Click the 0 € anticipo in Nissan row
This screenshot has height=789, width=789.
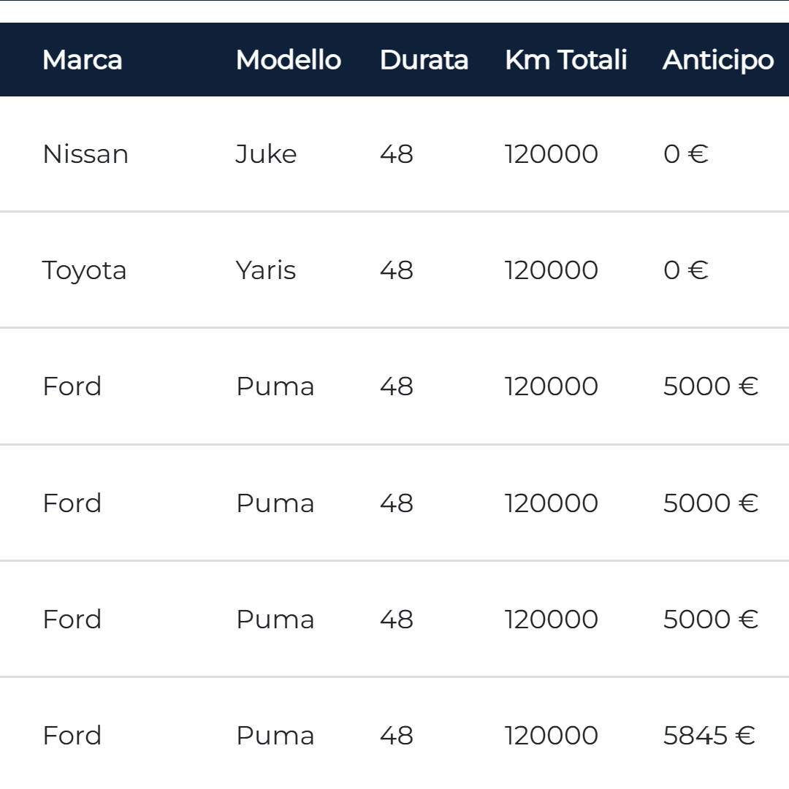[685, 154]
